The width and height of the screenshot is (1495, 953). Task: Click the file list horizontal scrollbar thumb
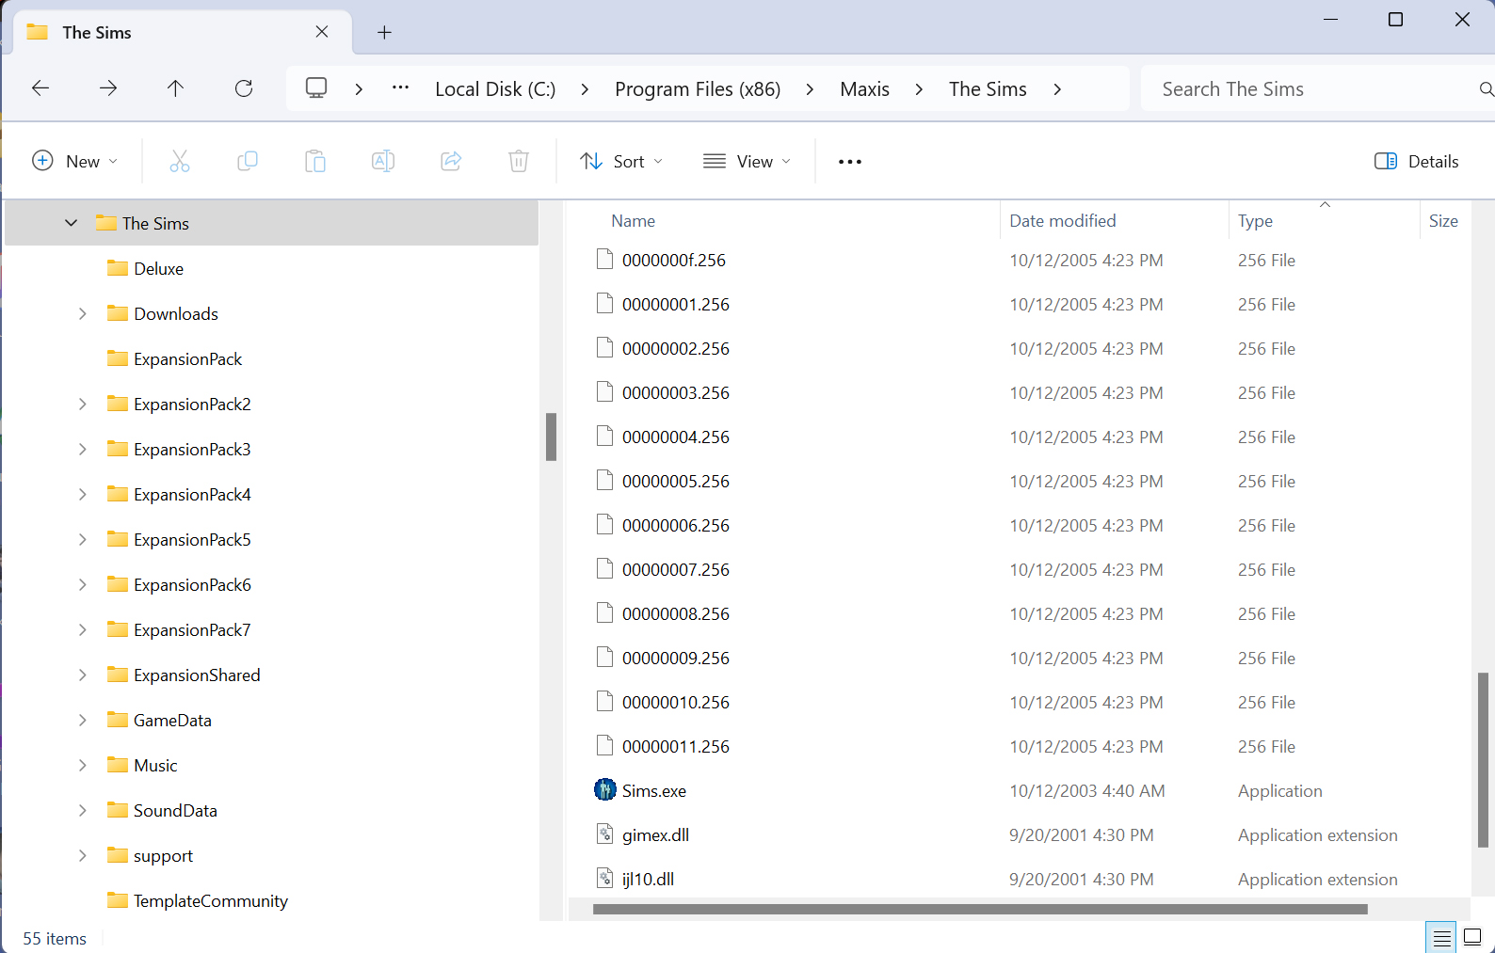click(980, 909)
